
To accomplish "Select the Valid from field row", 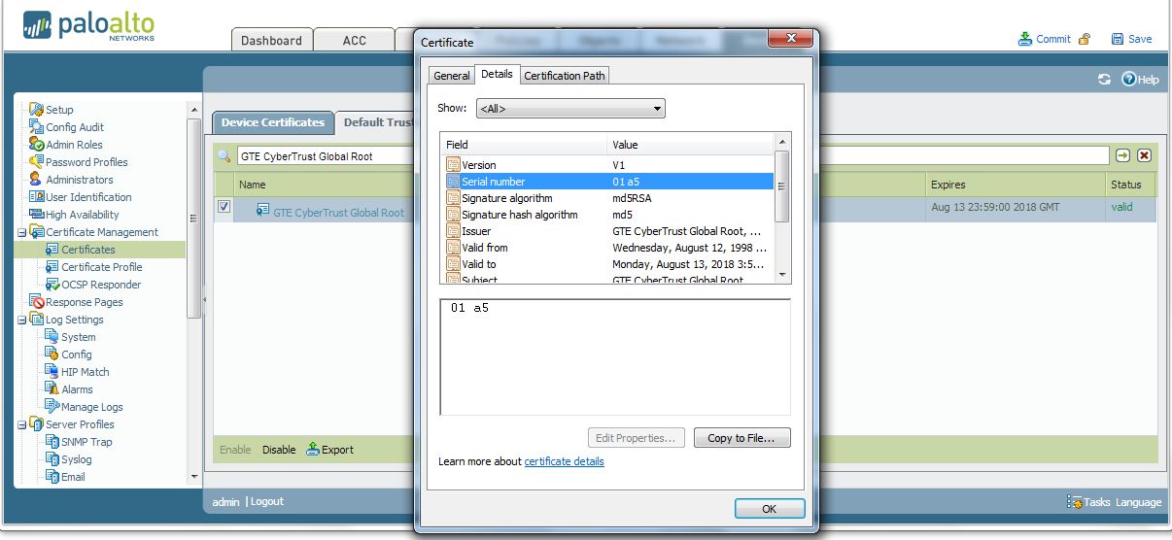I will pos(608,248).
